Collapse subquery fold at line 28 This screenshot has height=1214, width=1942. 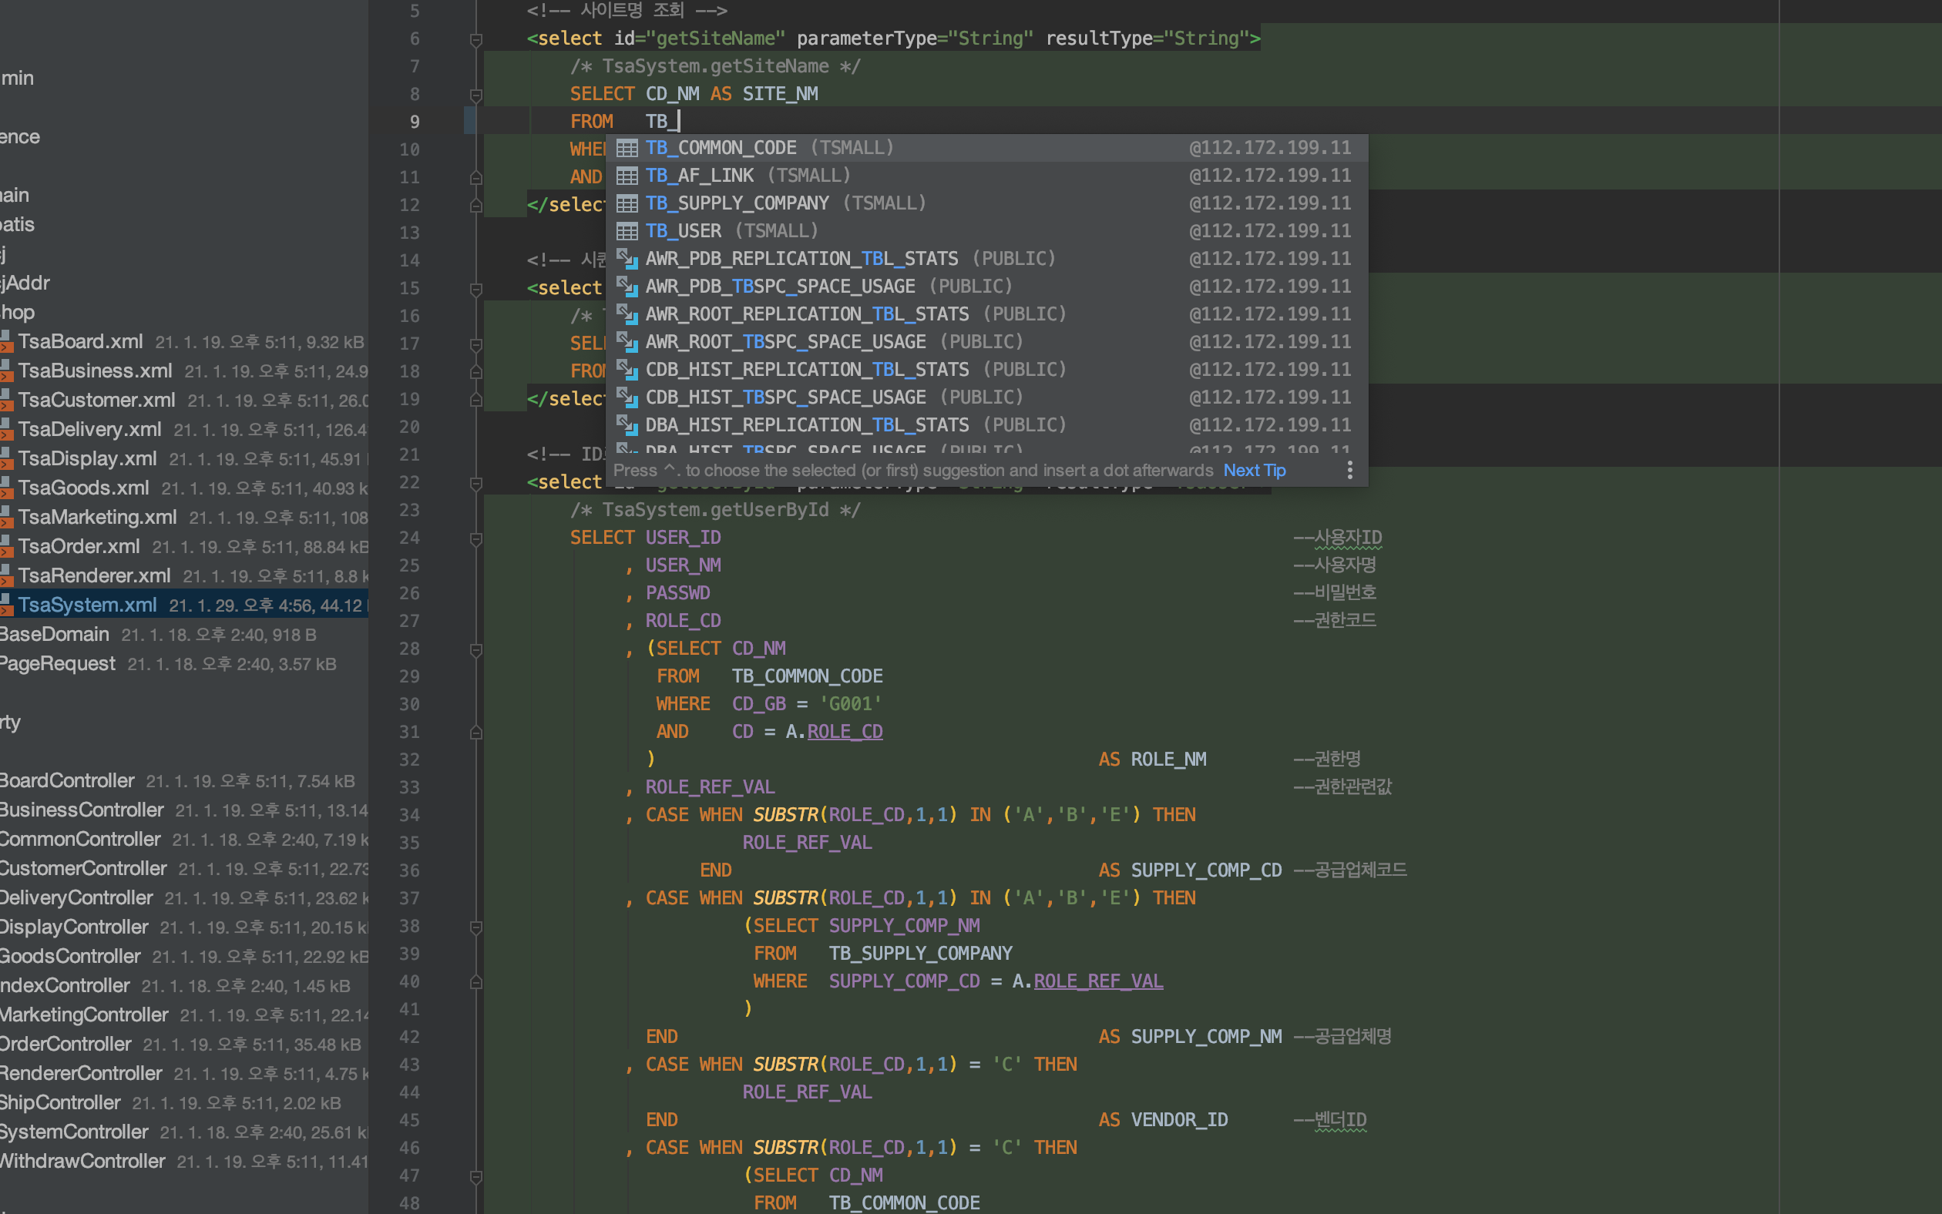[475, 649]
